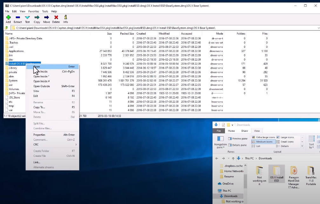
Task: Select the System folder
Action: point(13,80)
